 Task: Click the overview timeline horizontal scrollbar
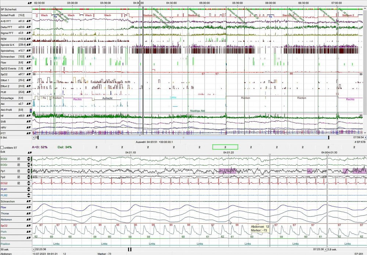click(184, 137)
